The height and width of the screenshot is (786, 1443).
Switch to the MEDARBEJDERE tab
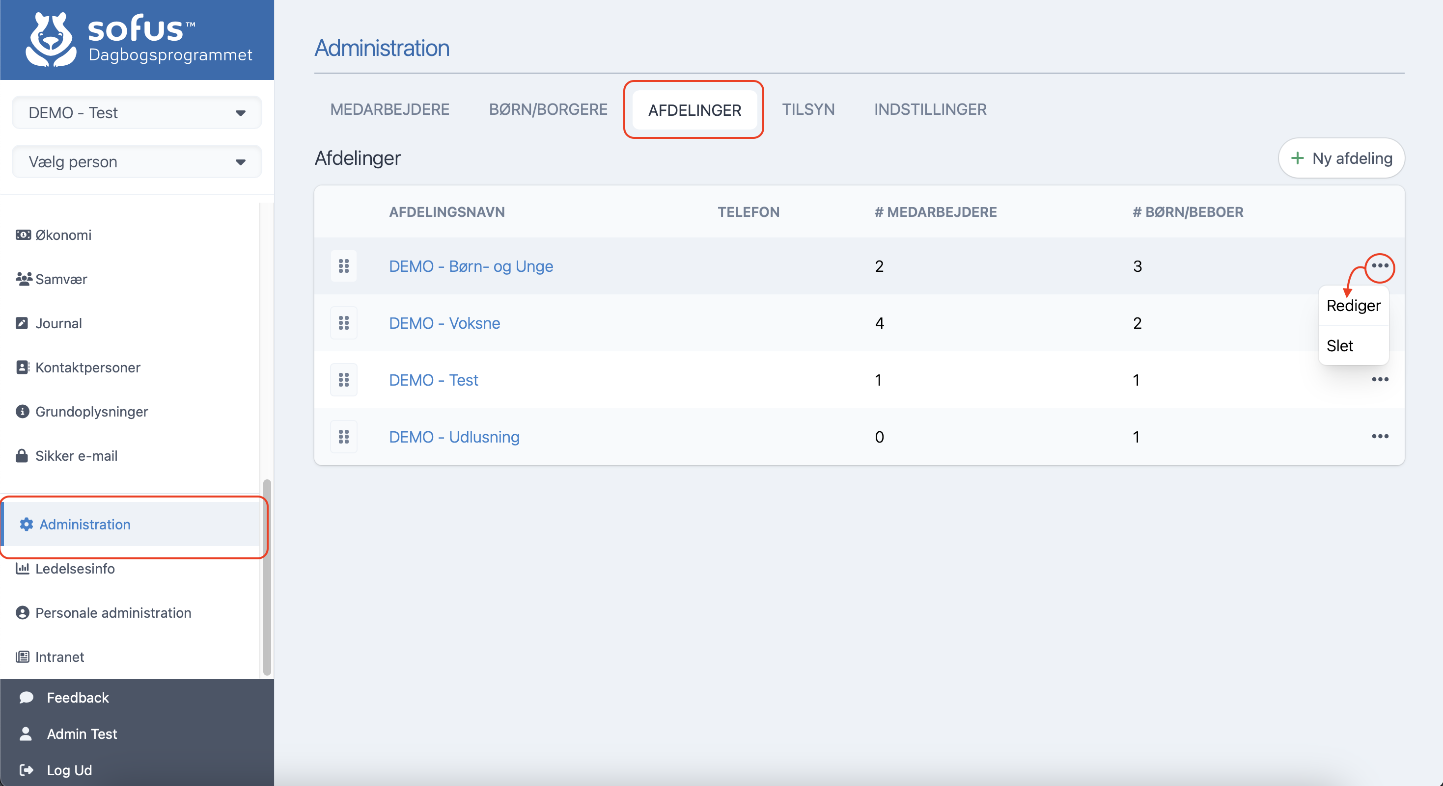[x=390, y=109]
